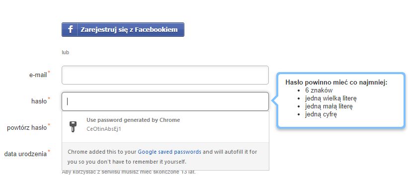Click the hasło field label
This screenshot has width=408, height=189.
[39, 101]
